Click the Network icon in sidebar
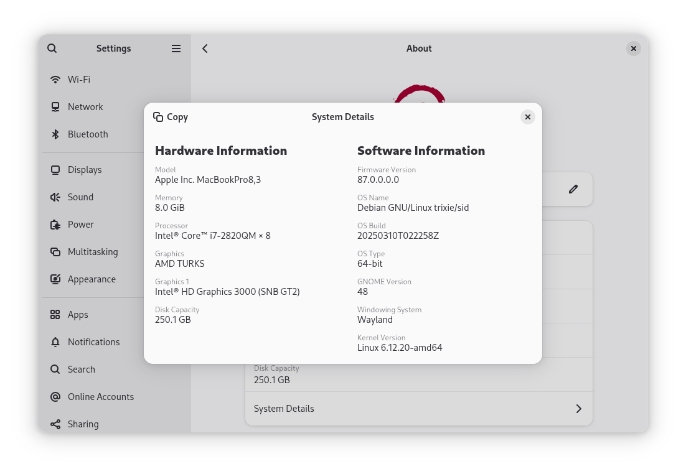The width and height of the screenshot is (686, 474). [x=55, y=107]
